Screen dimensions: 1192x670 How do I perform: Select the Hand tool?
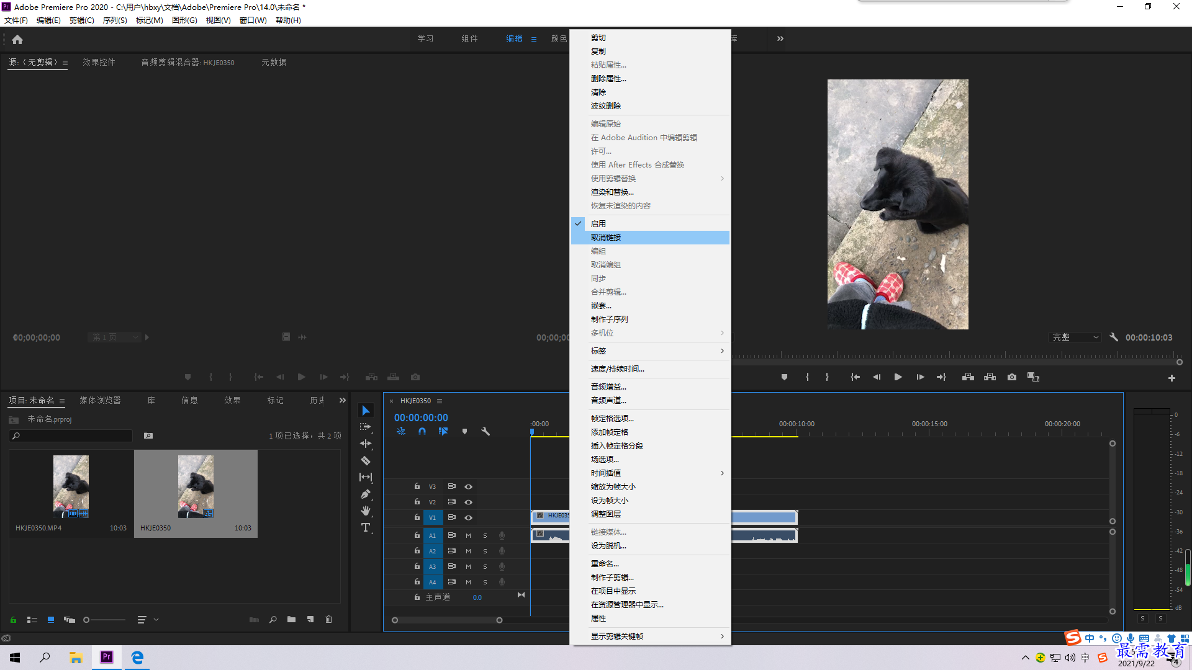click(x=366, y=511)
